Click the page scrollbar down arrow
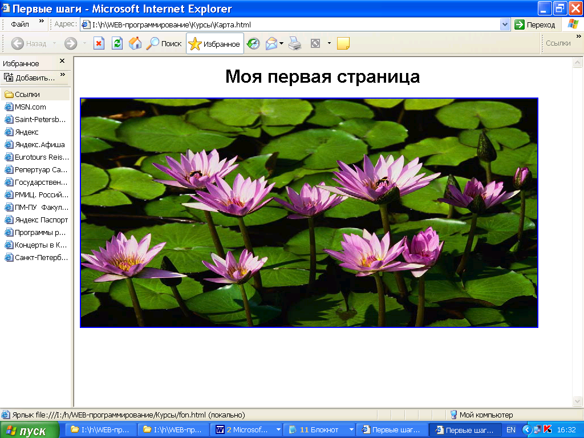This screenshot has width=584, height=438. click(x=577, y=401)
